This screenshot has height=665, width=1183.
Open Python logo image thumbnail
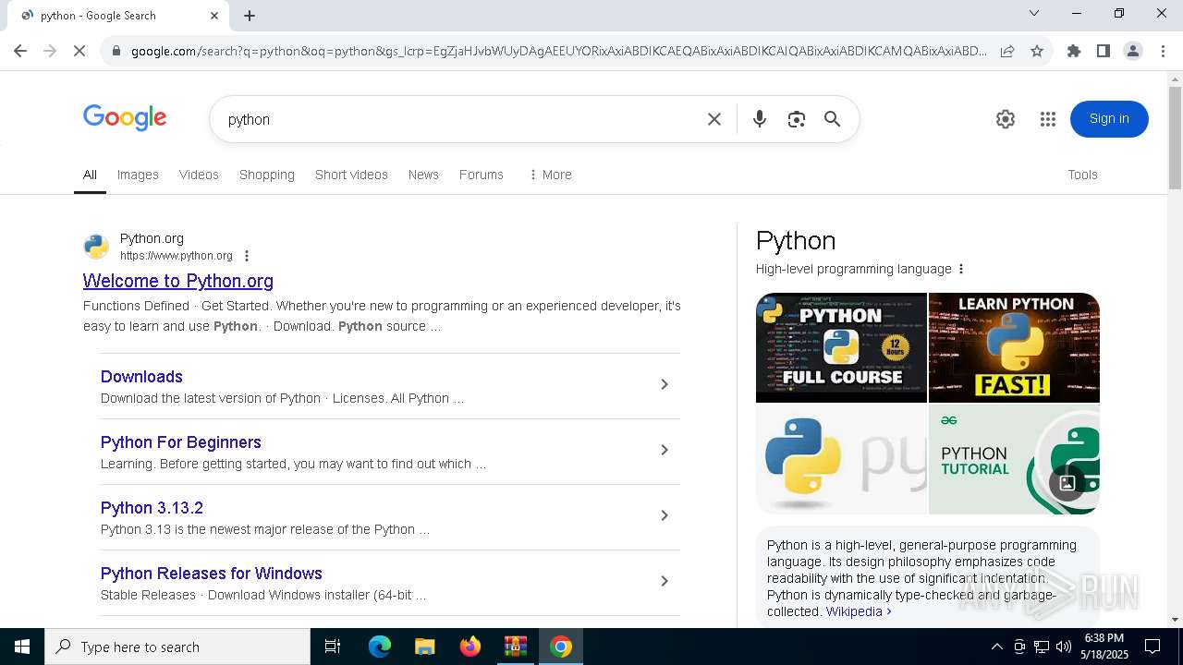click(841, 459)
